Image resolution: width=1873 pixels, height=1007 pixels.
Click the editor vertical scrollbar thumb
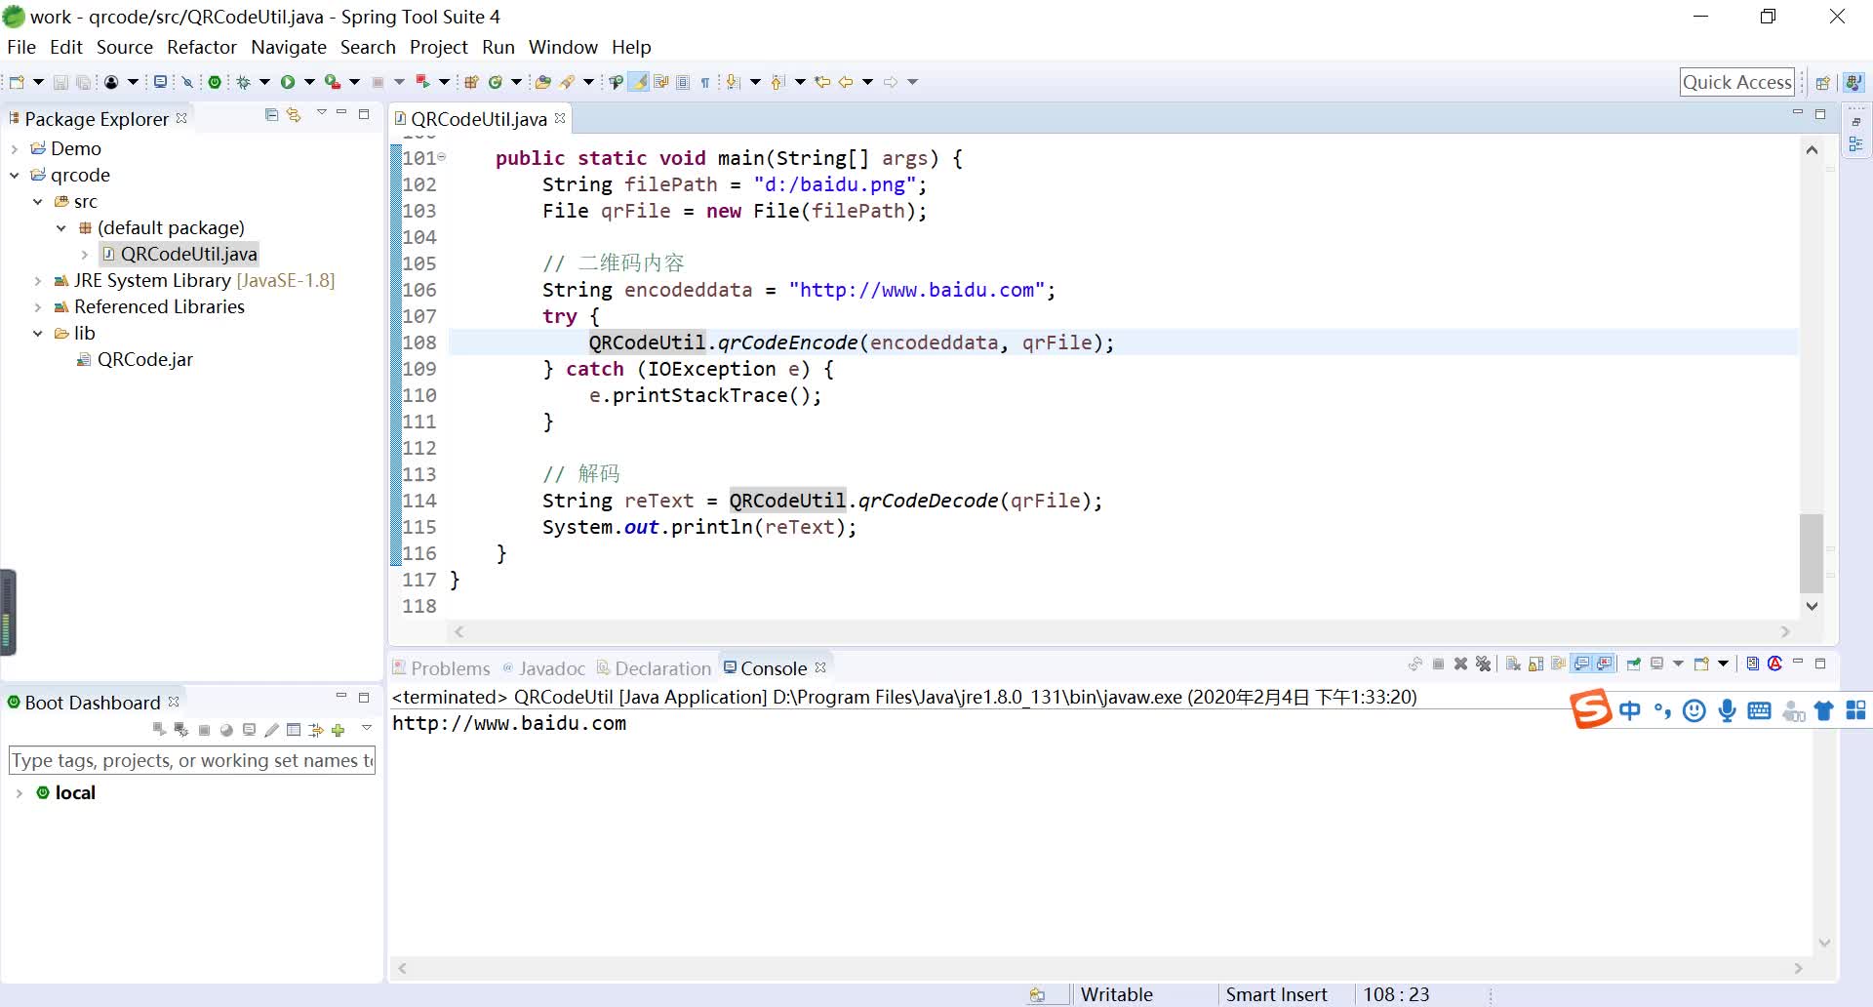point(1812,552)
